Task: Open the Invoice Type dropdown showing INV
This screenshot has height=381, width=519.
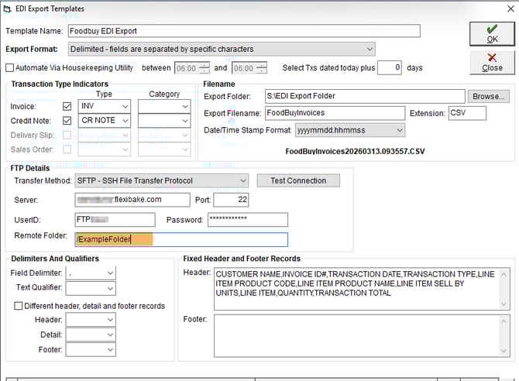Action: coord(105,106)
